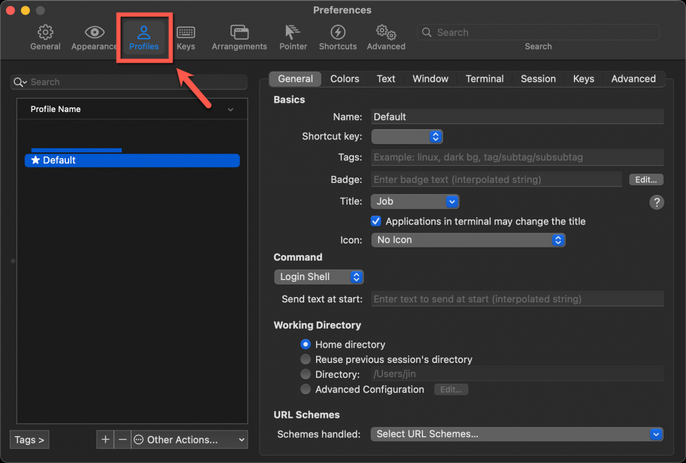Expand the Tags > panel
Viewport: 686px width, 463px height.
(29, 440)
